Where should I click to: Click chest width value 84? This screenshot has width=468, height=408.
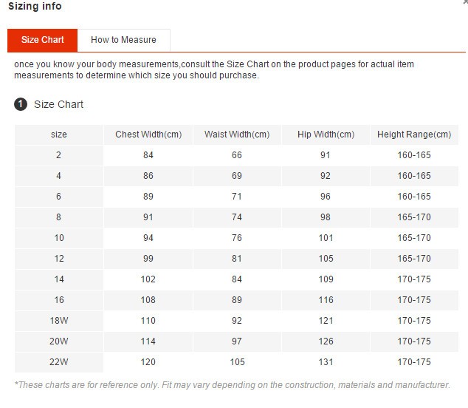point(148,155)
